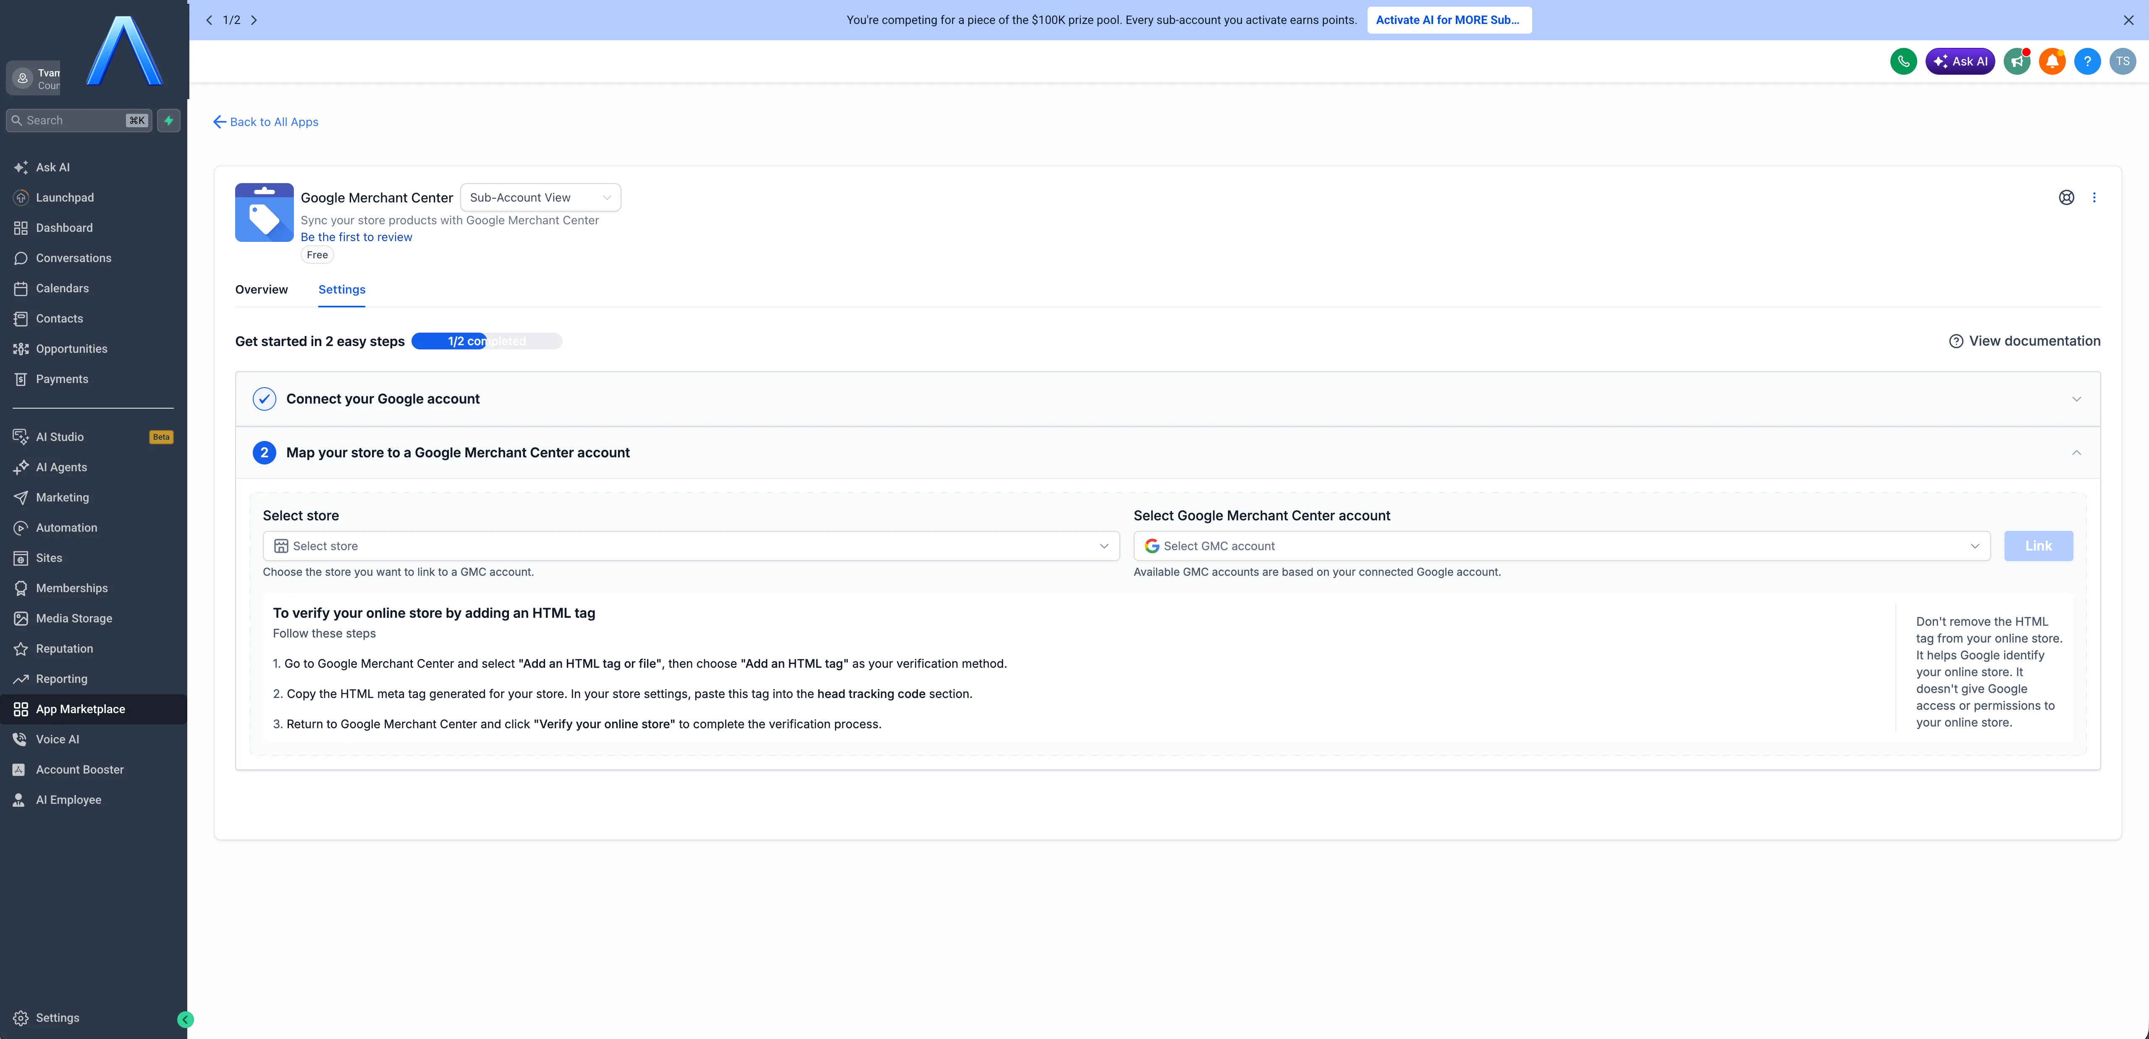Open the app support lifebuoy icon
The height and width of the screenshot is (1039, 2149).
click(x=2065, y=198)
